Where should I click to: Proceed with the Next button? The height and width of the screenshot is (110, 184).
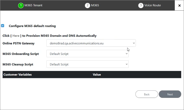click(170, 94)
